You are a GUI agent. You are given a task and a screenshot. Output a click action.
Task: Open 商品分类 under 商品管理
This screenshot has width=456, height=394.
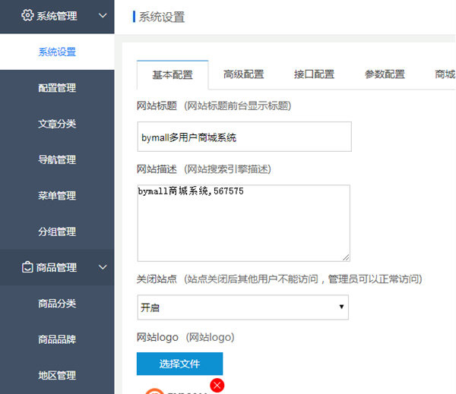tap(57, 304)
